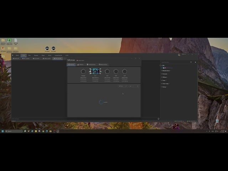Select the 4v4 unlisted pentagon badge
This screenshot has width=228, height=171.
tap(116, 71)
